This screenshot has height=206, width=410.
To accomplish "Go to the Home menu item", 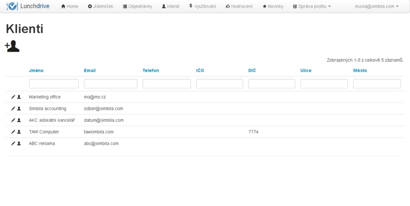I will coord(70,6).
